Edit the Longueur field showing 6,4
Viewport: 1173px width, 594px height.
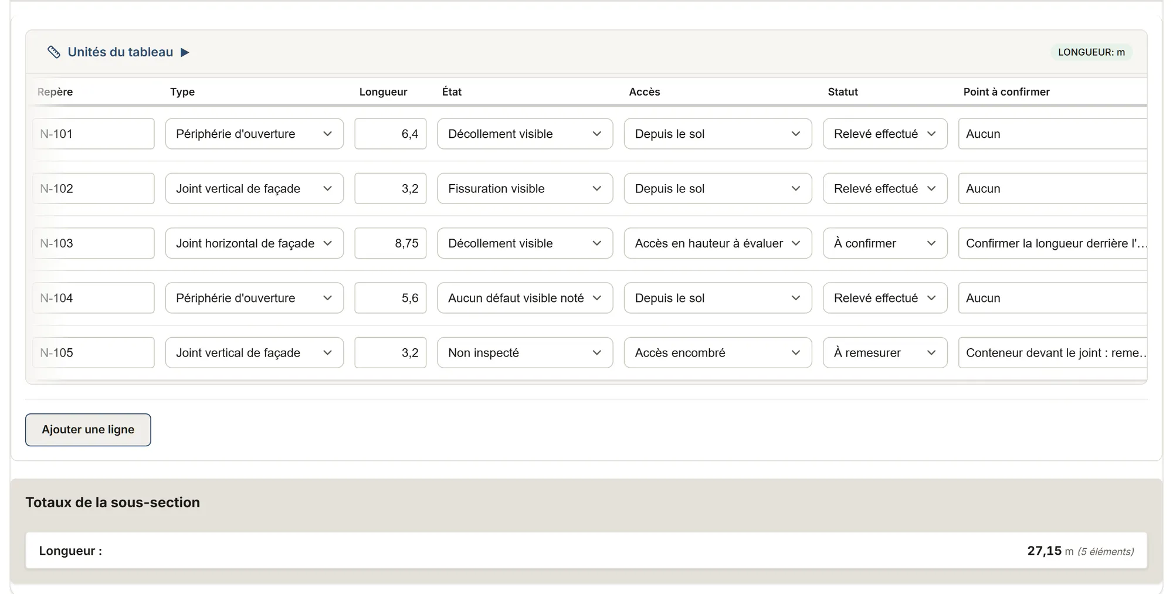391,134
